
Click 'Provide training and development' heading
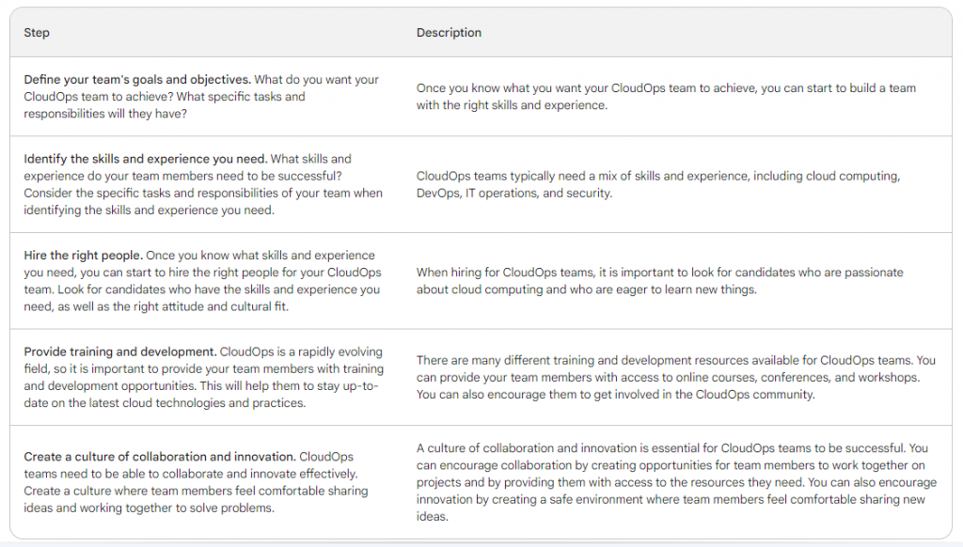pyautogui.click(x=120, y=352)
